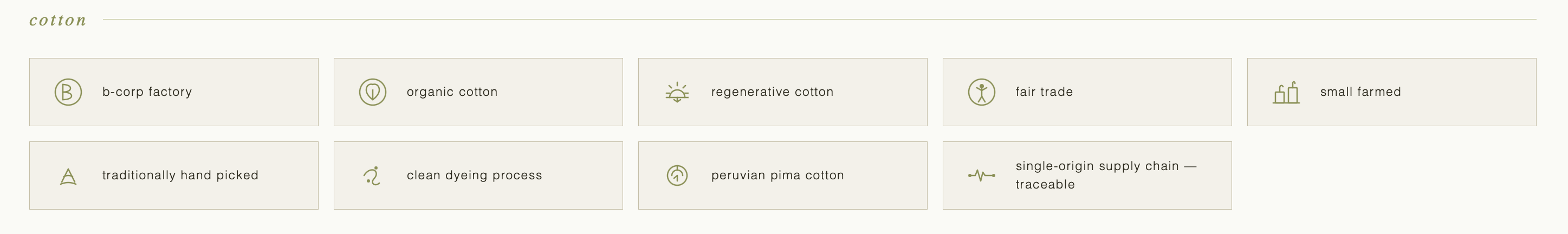Click the traditionally hand picked icon
Viewport: 1568px width, 234px height.
[68, 176]
